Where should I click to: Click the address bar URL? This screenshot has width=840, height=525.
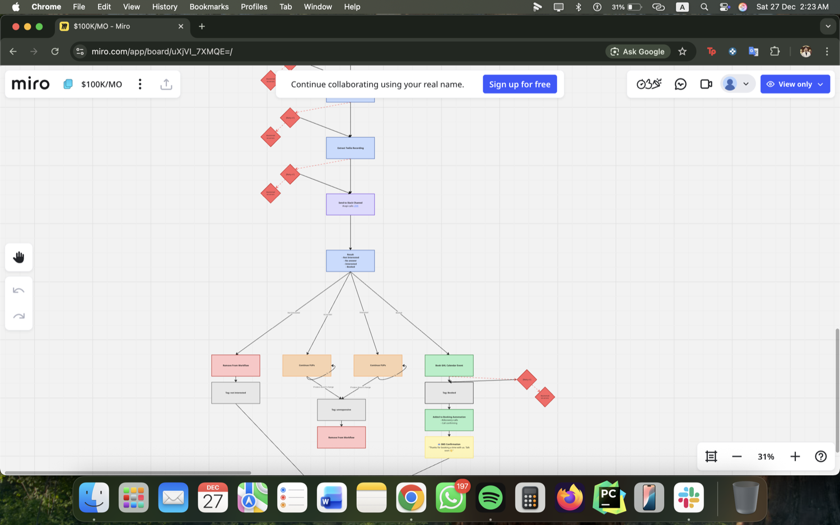pos(162,52)
